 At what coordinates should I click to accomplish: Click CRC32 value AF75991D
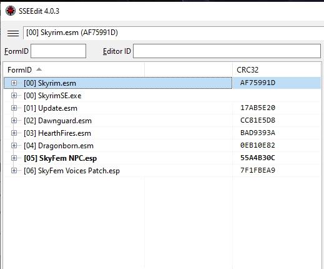pos(258,83)
